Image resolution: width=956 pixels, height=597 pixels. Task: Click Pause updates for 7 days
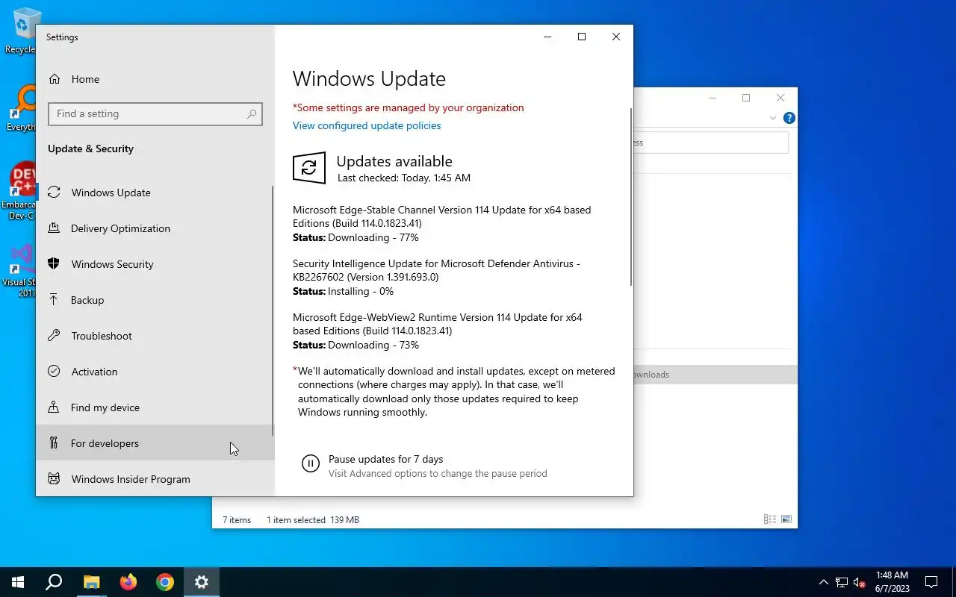[x=386, y=459]
